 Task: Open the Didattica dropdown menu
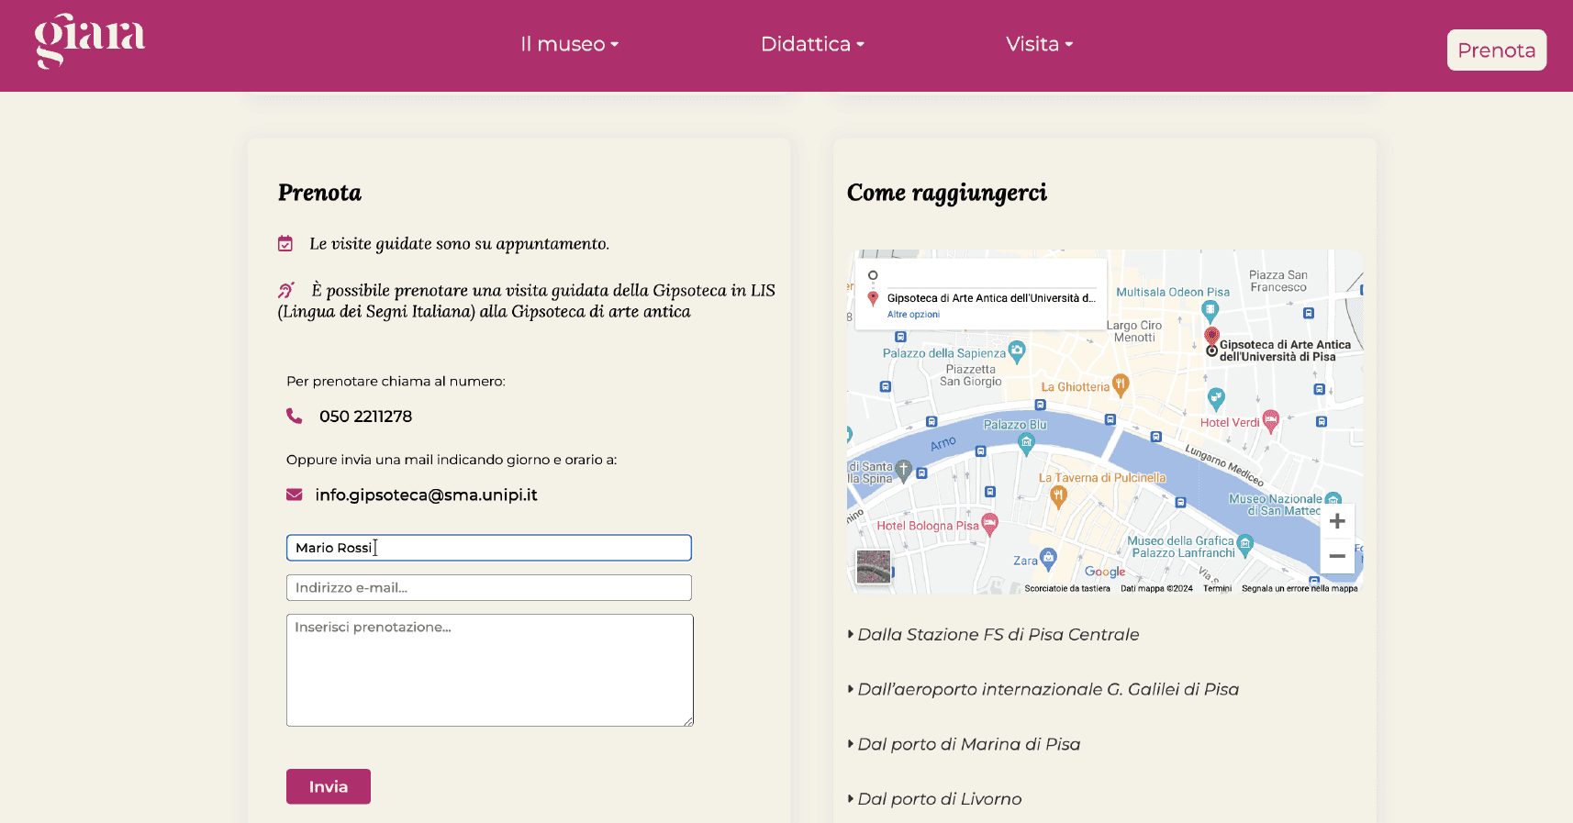pyautogui.click(x=812, y=44)
